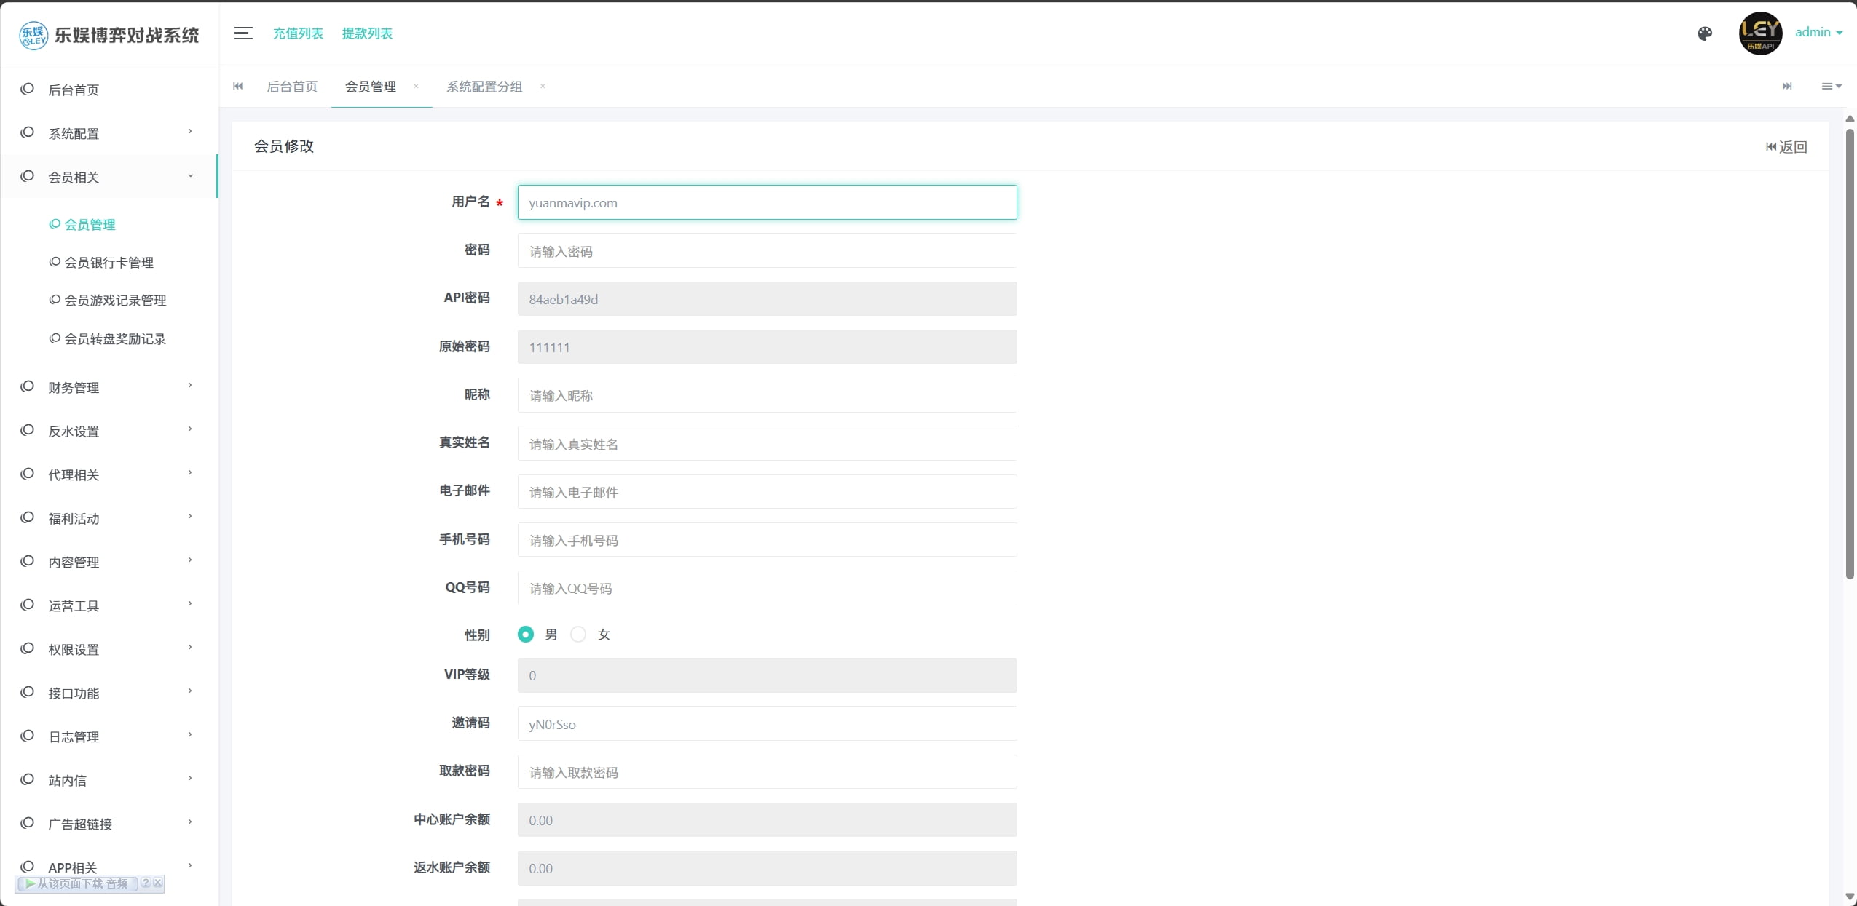Select the 女 gender radio button
Screen dimensions: 1857x906
point(578,635)
